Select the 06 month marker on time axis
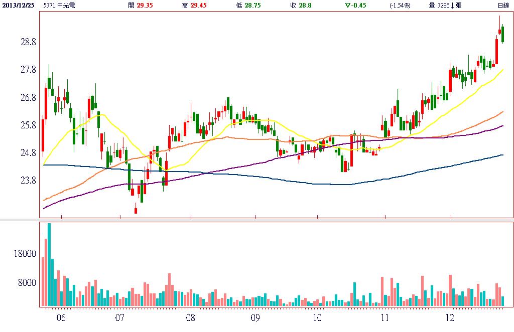The image size is (514, 332). coord(61,318)
